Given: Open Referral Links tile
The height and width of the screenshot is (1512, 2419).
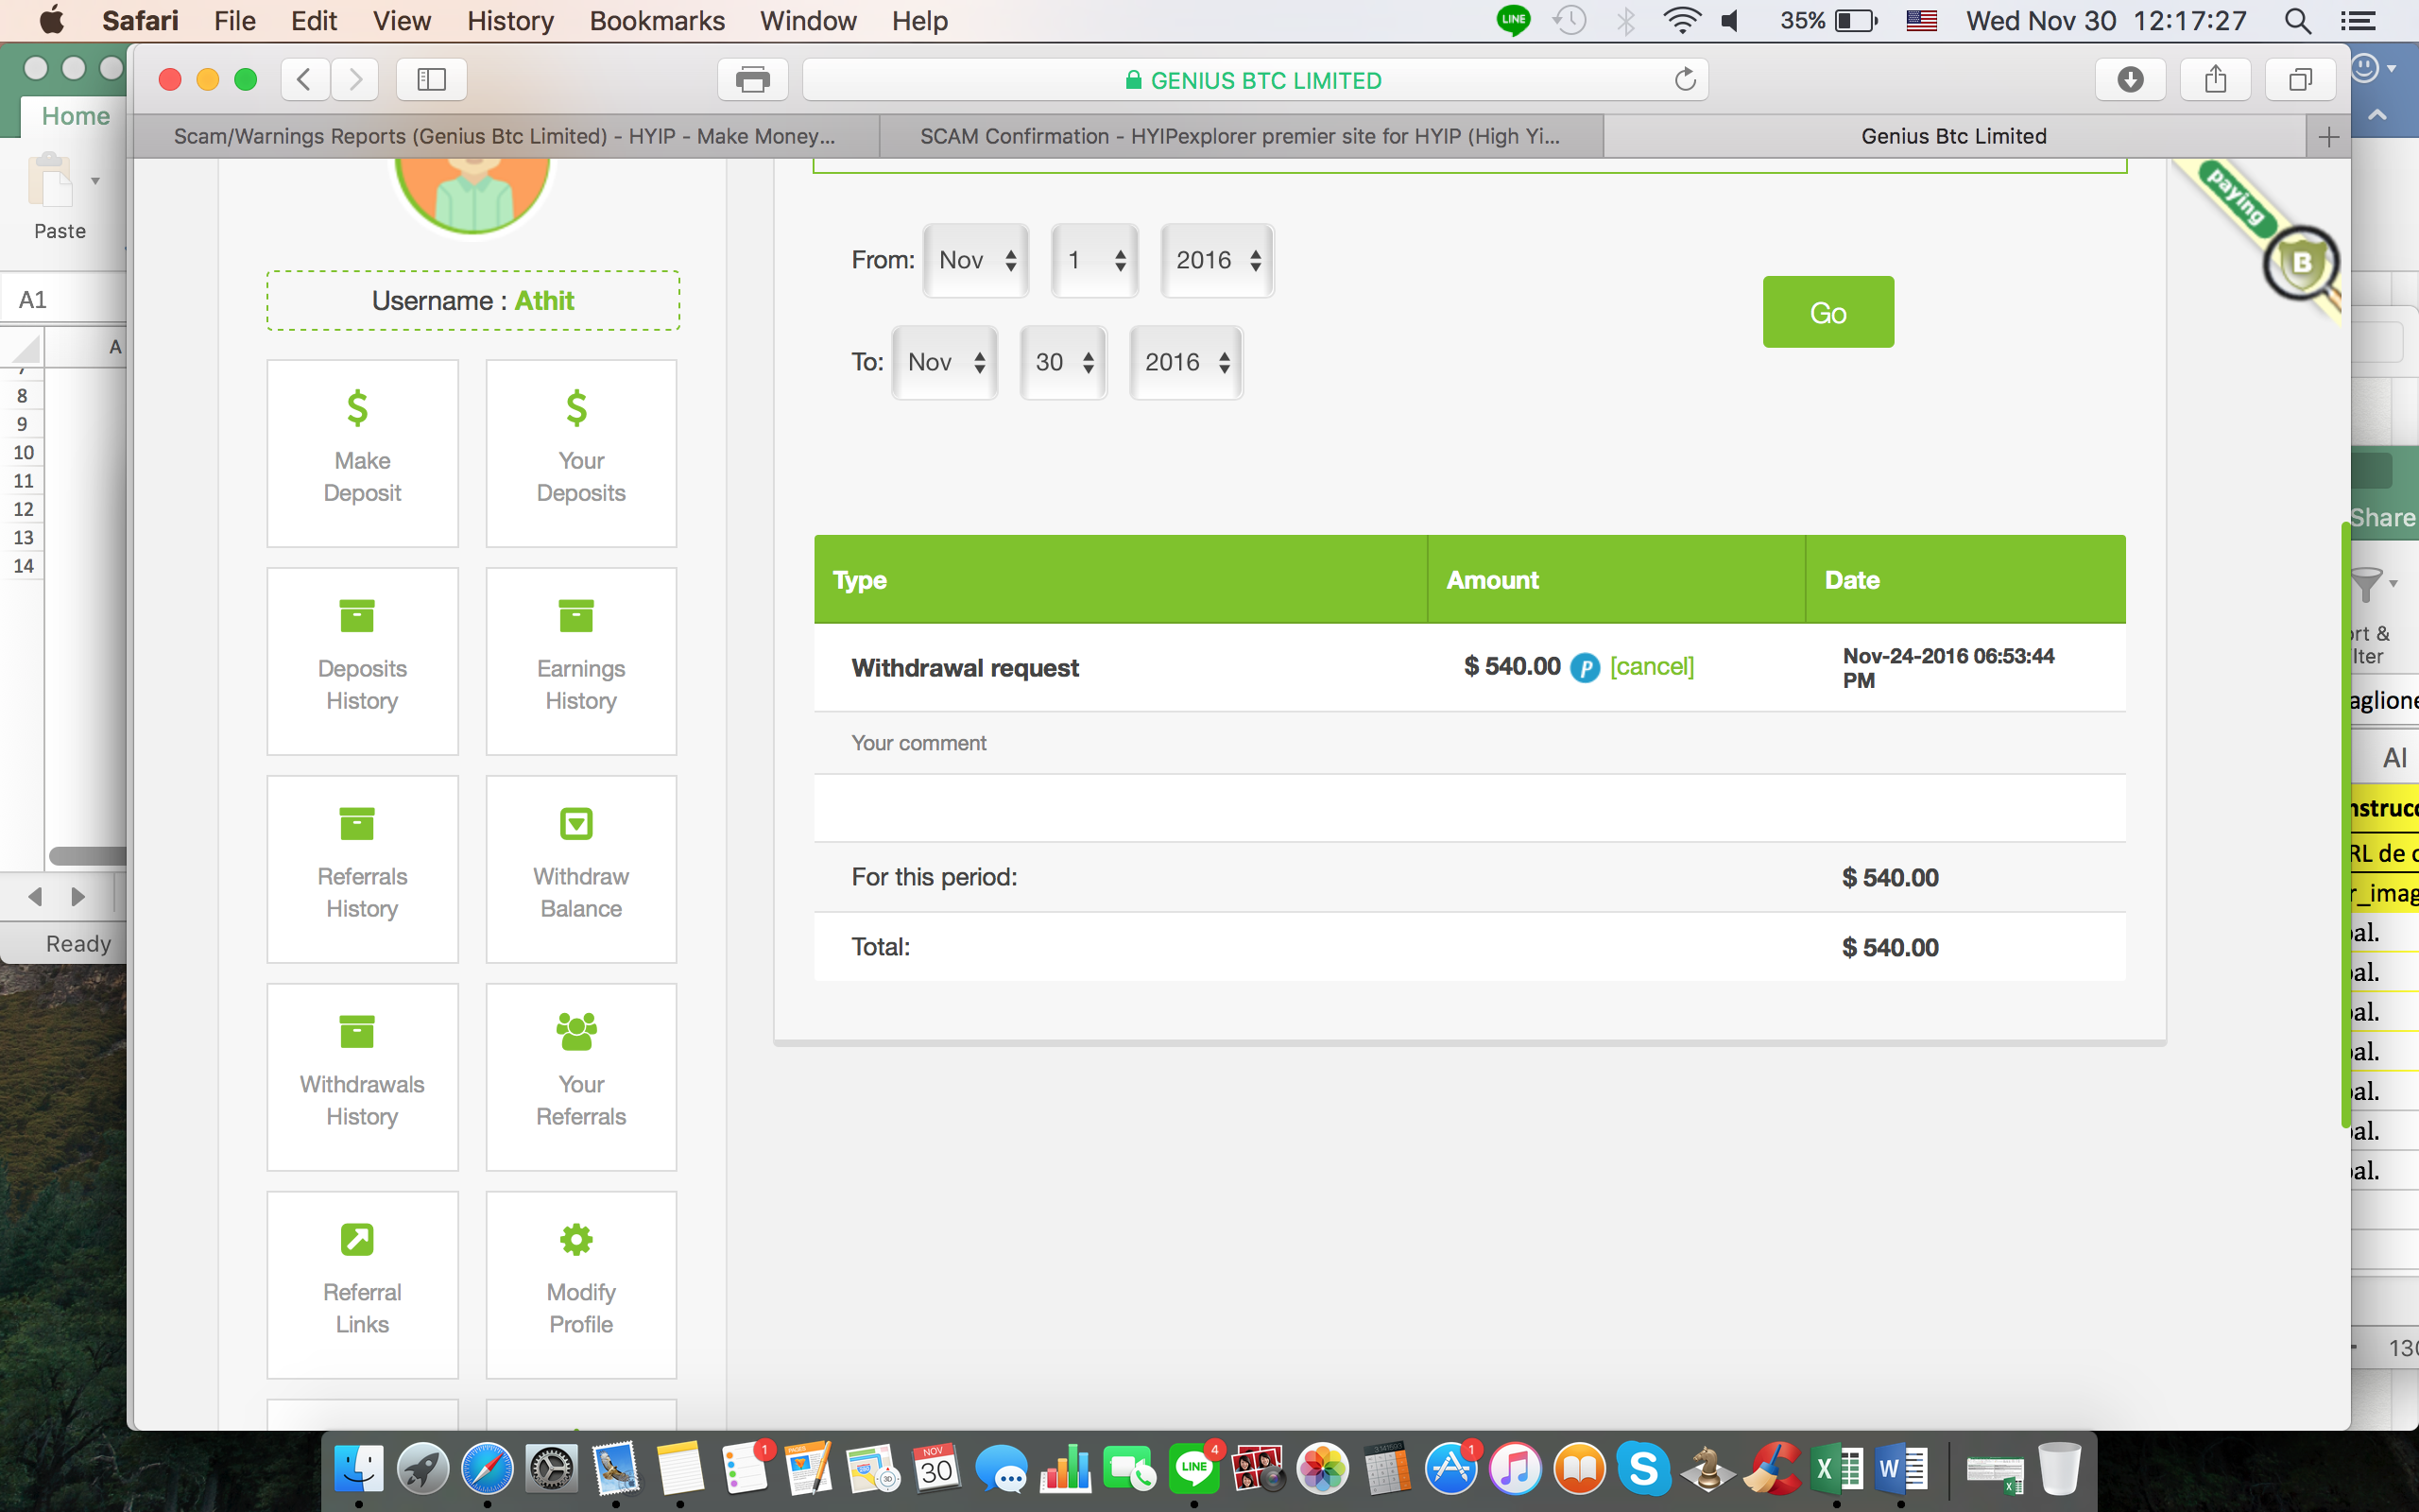Looking at the screenshot, I should (x=362, y=1284).
